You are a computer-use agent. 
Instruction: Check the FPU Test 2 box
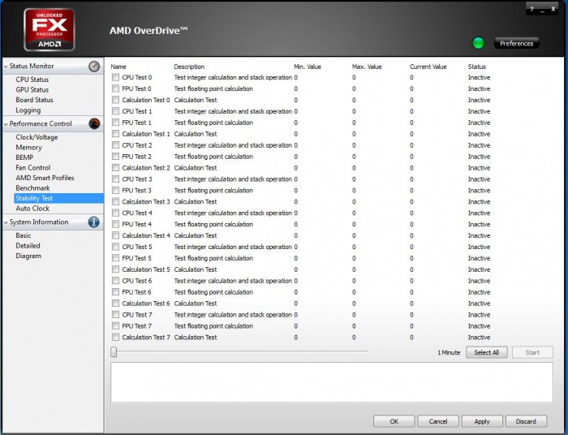pyautogui.click(x=115, y=156)
